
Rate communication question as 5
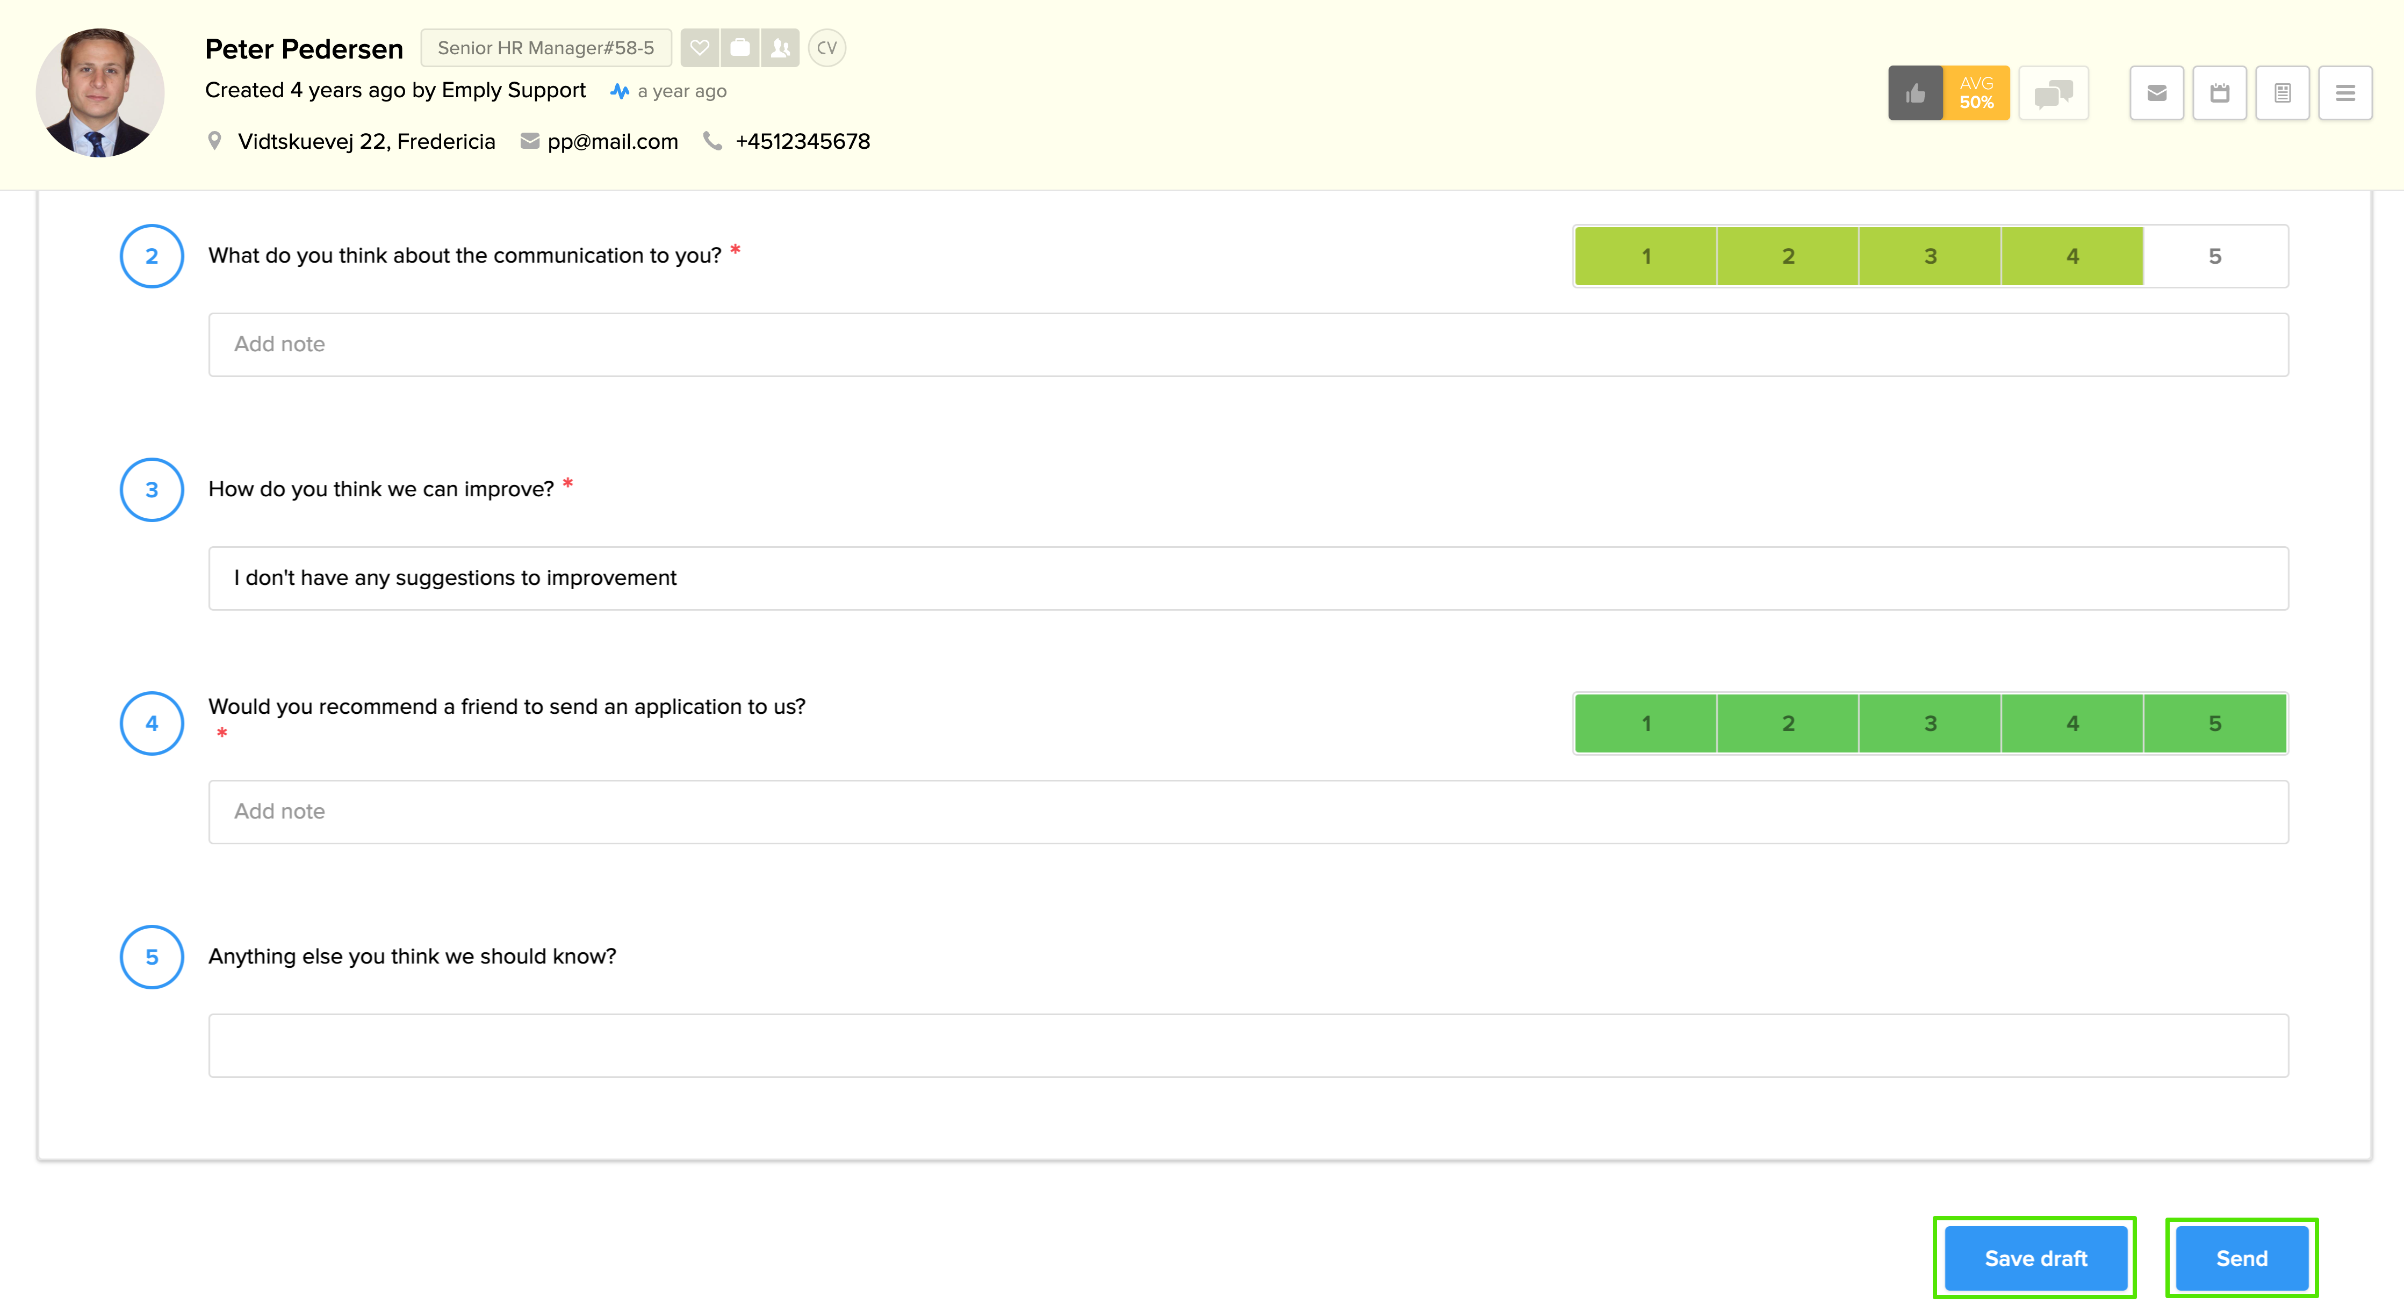point(2214,256)
